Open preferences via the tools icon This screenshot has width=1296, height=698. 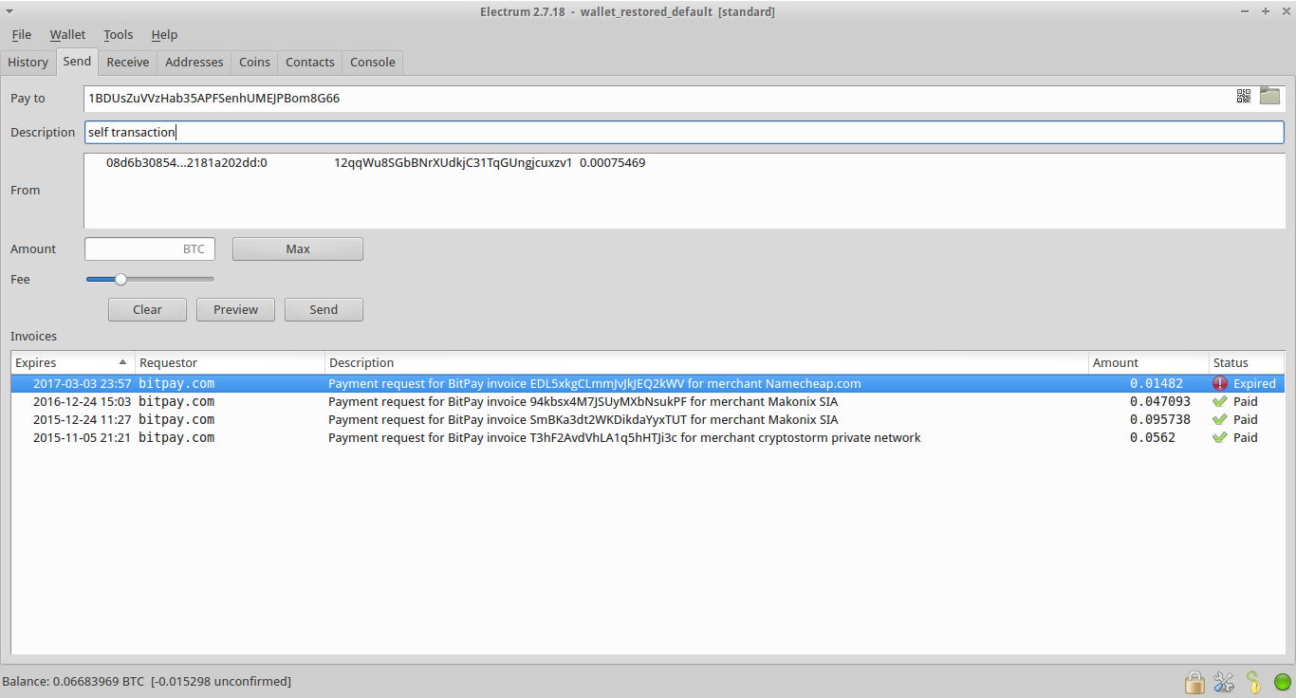click(1224, 681)
